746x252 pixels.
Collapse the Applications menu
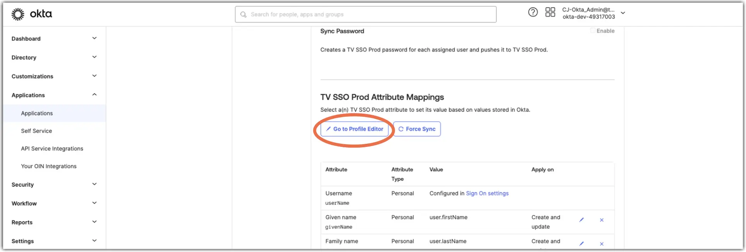tap(54, 95)
